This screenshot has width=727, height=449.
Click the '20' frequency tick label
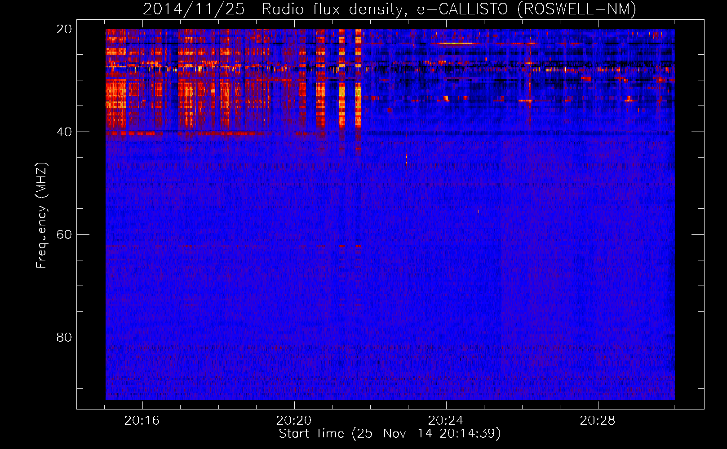(x=64, y=29)
